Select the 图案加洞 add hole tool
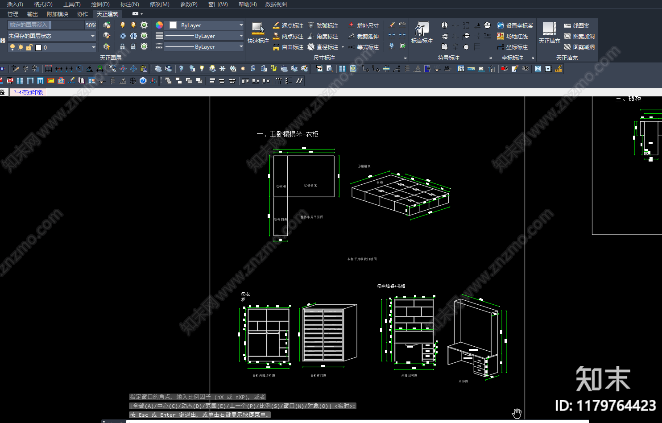The width and height of the screenshot is (662, 423). tap(579, 36)
